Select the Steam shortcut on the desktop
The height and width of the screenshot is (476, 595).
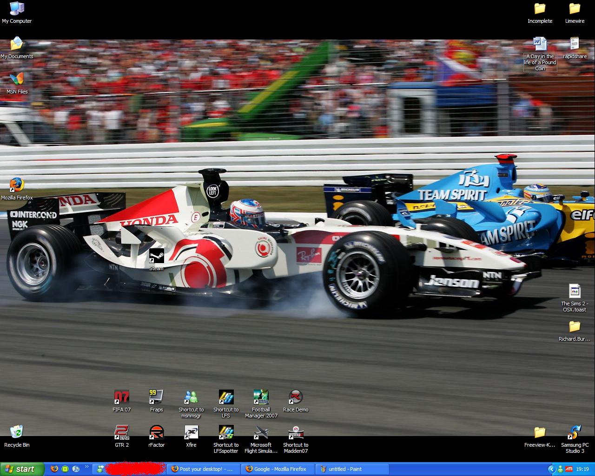[156, 260]
